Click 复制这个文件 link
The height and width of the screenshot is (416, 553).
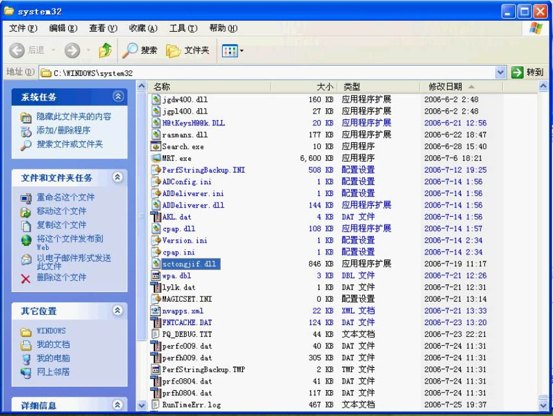(x=62, y=225)
